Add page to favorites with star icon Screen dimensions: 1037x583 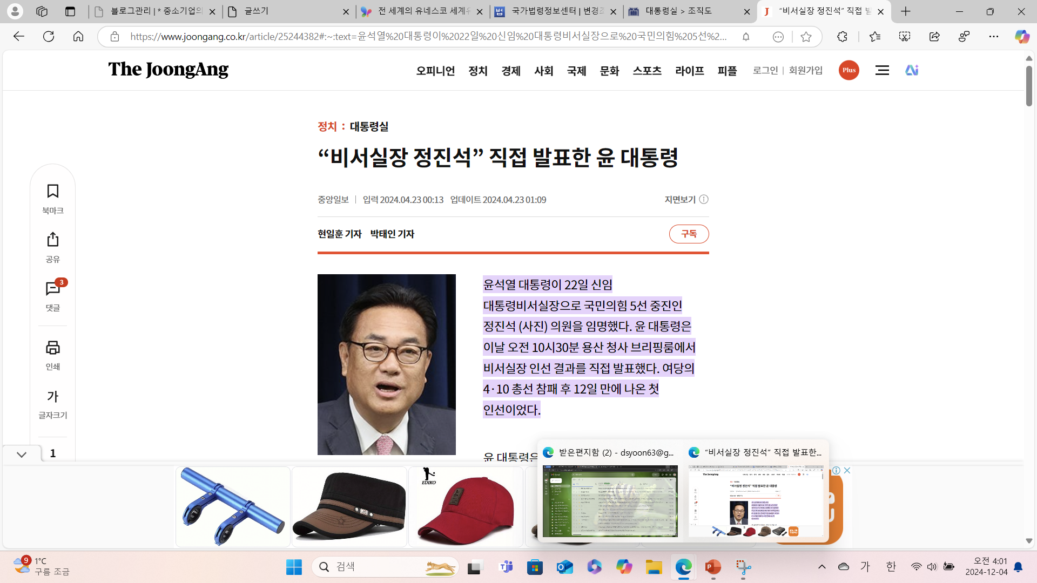[806, 37]
